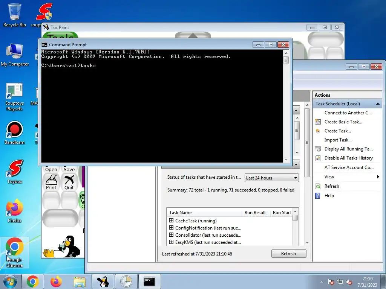386x289 pixels.
Task: Expand the ConfigNotification row
Action: coord(172,228)
